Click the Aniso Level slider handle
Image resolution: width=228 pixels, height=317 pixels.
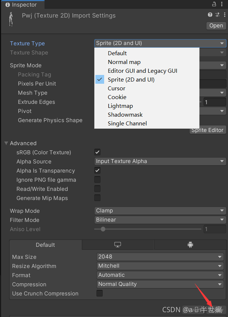pyautogui.click(x=103, y=229)
